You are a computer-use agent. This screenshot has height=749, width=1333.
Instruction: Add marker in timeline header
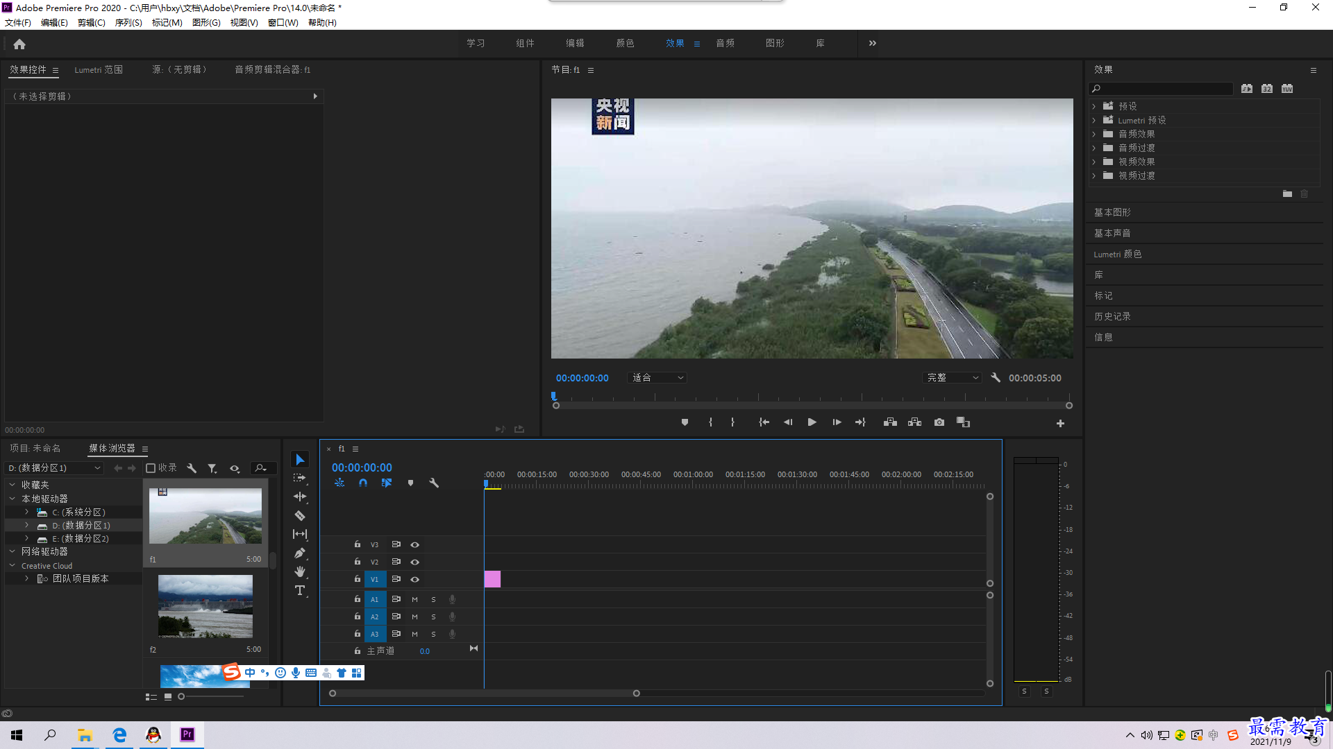point(410,483)
